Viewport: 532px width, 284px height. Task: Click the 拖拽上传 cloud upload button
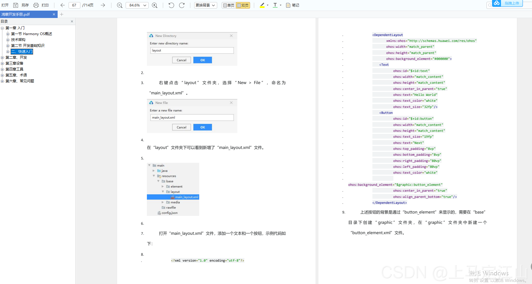pyautogui.click(x=507, y=3)
